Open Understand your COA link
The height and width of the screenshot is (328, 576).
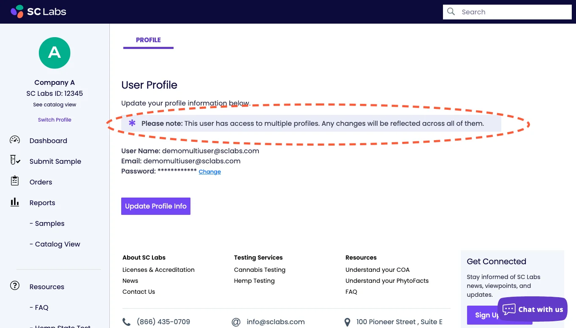click(378, 270)
